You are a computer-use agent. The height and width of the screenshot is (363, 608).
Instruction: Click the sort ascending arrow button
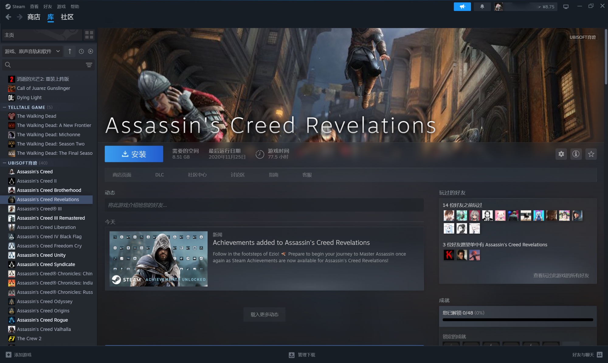[x=70, y=51]
